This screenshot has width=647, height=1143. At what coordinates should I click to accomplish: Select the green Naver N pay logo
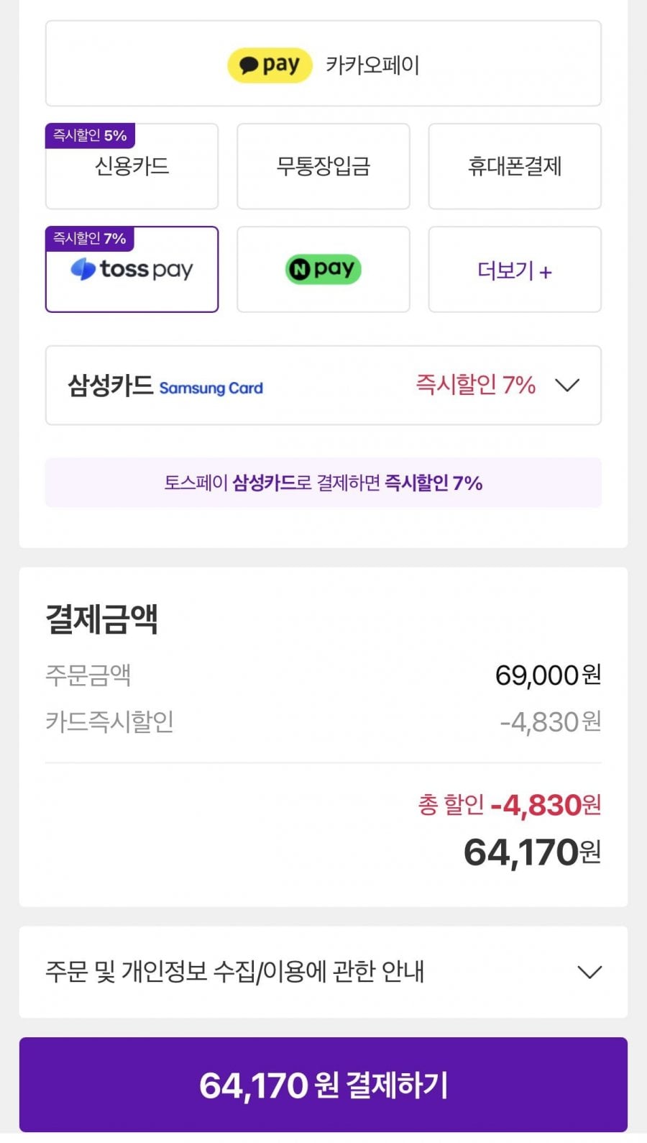323,270
